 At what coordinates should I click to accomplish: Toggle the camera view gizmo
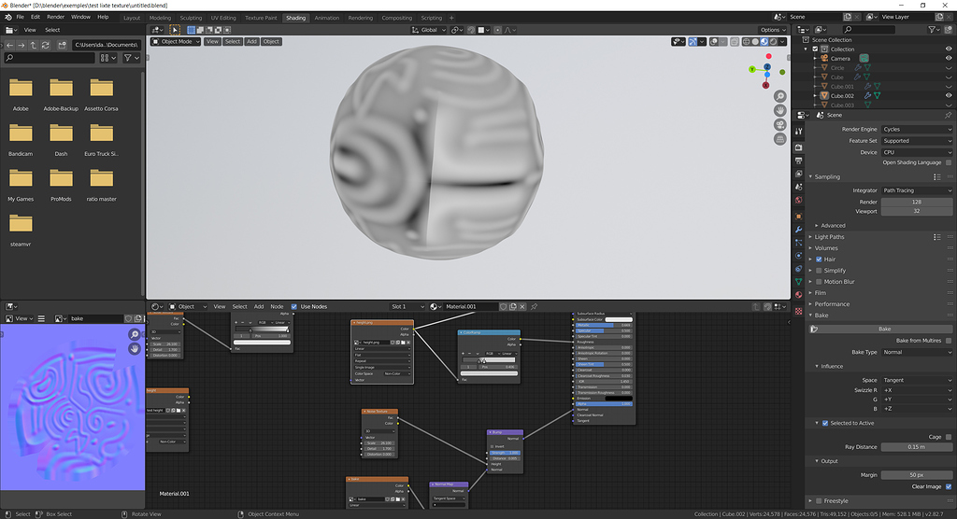pyautogui.click(x=780, y=124)
